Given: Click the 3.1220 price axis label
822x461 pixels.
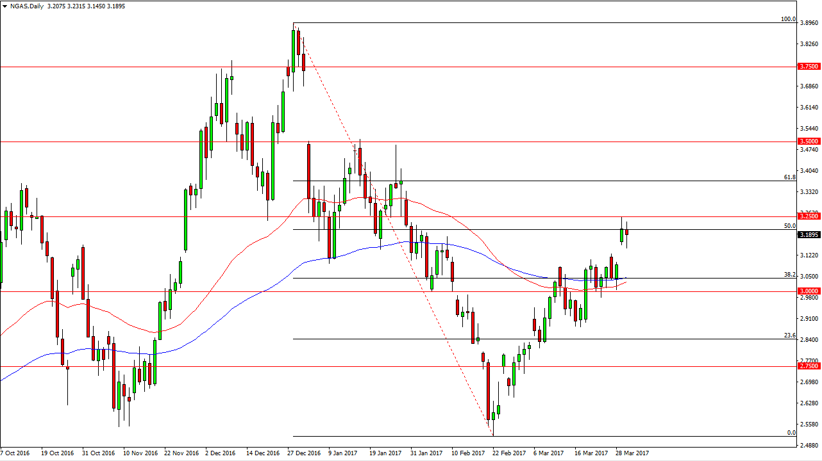Looking at the screenshot, I should [810, 255].
